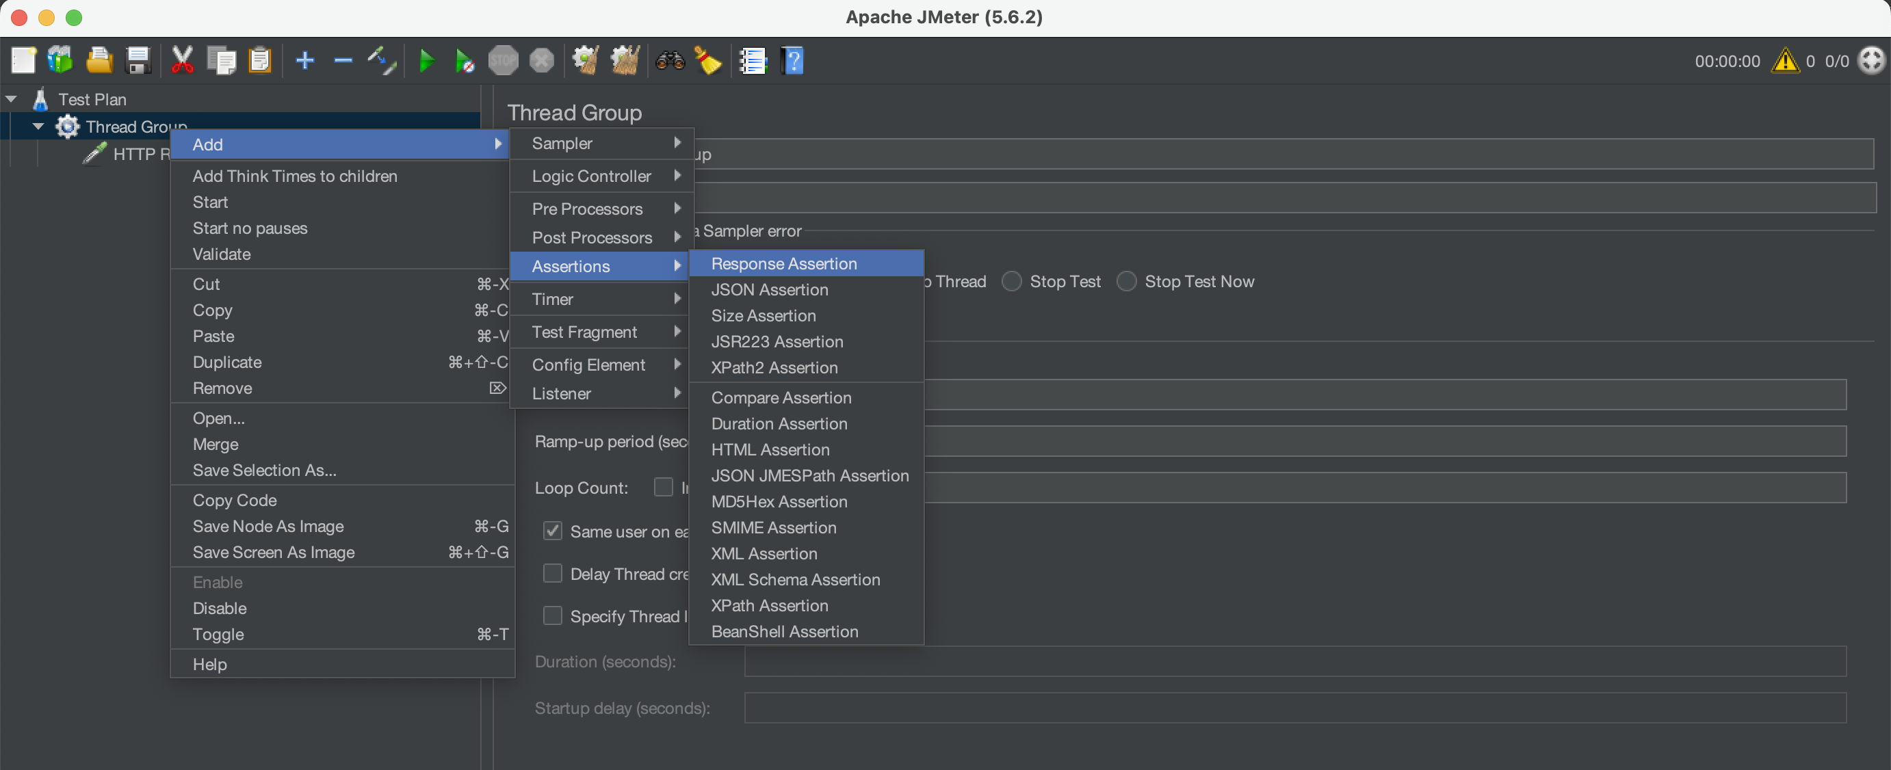The width and height of the screenshot is (1891, 770).
Task: Click the Duration (seconds) input field
Action: pos(1294,661)
